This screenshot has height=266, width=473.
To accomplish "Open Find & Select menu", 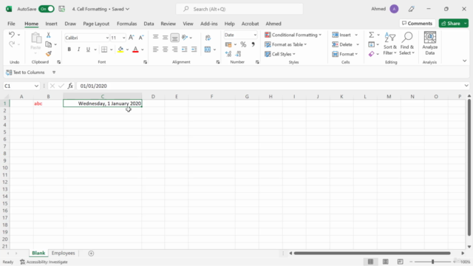I will (407, 44).
